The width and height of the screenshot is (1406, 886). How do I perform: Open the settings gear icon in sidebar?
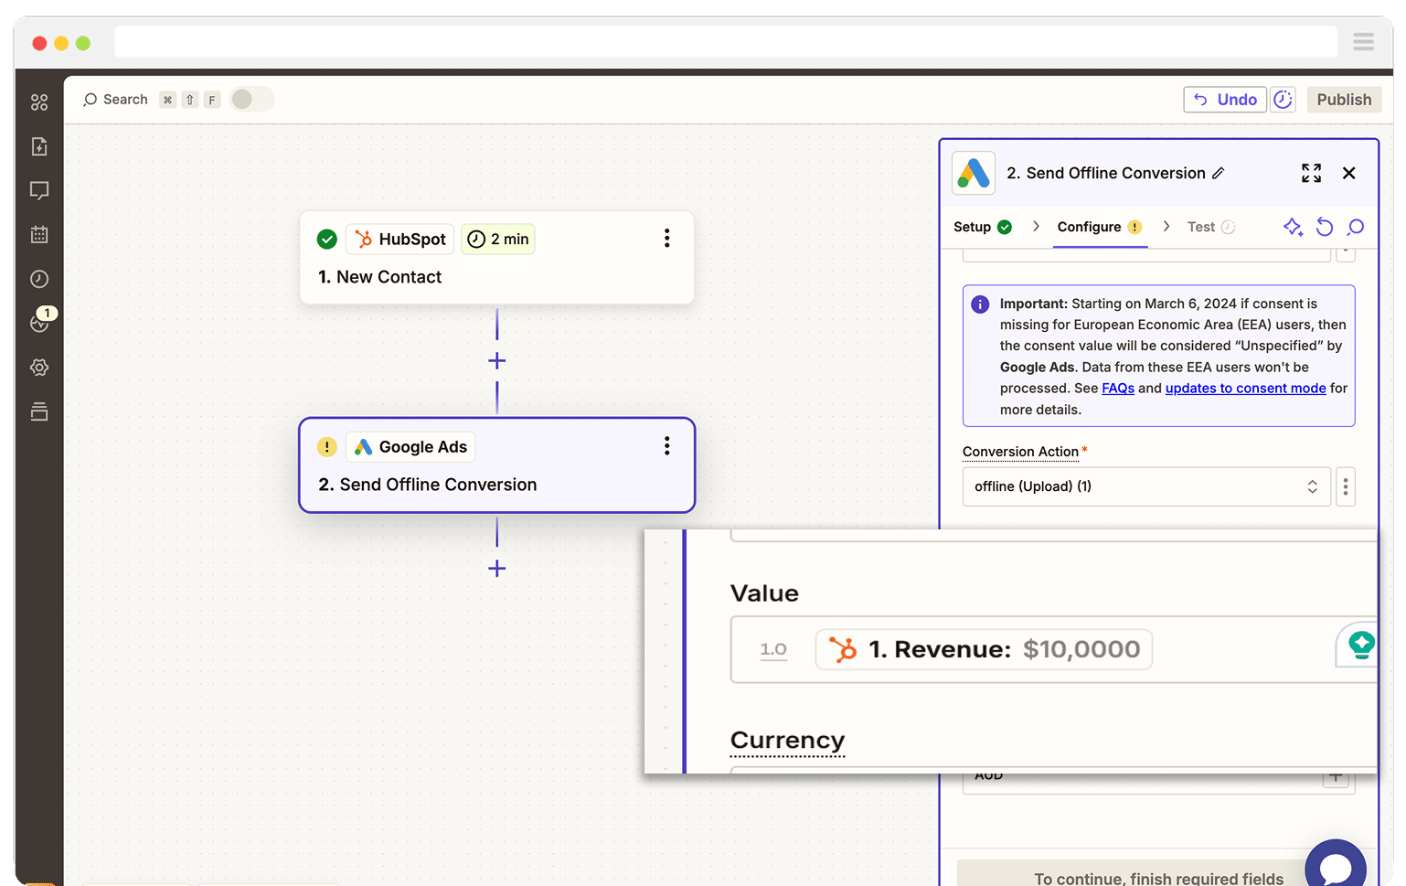coord(39,368)
